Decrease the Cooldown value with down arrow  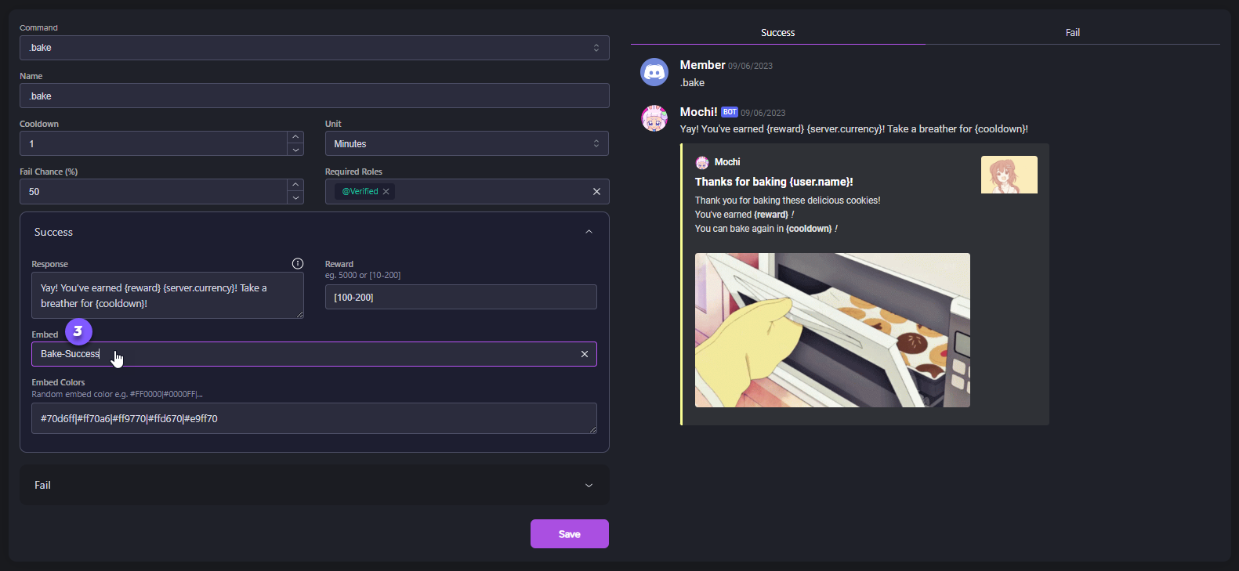(295, 150)
